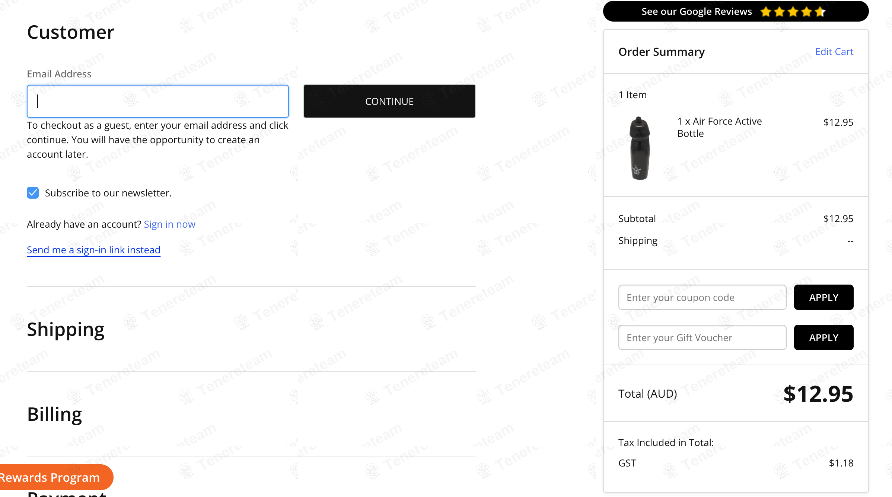This screenshot has width=892, height=497.
Task: Expand the Shipping section heading
Action: tap(66, 330)
